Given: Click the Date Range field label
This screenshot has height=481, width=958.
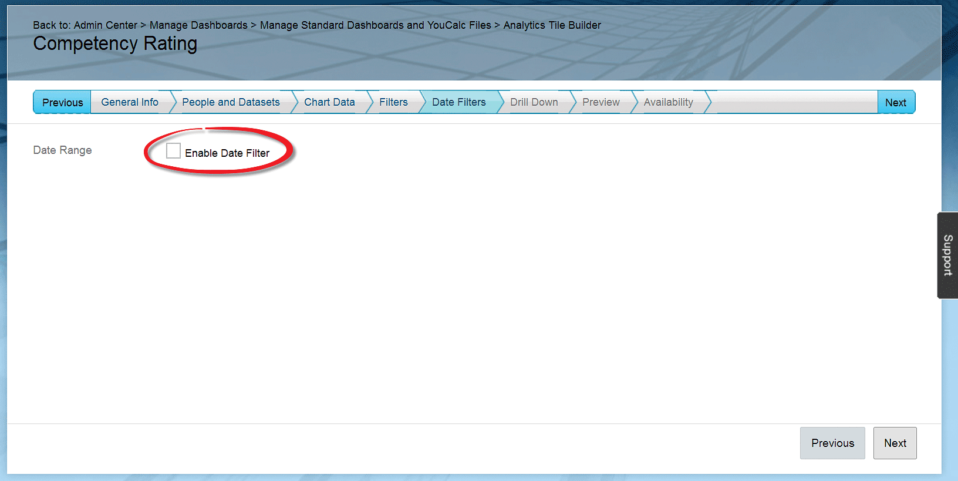Looking at the screenshot, I should (x=62, y=150).
